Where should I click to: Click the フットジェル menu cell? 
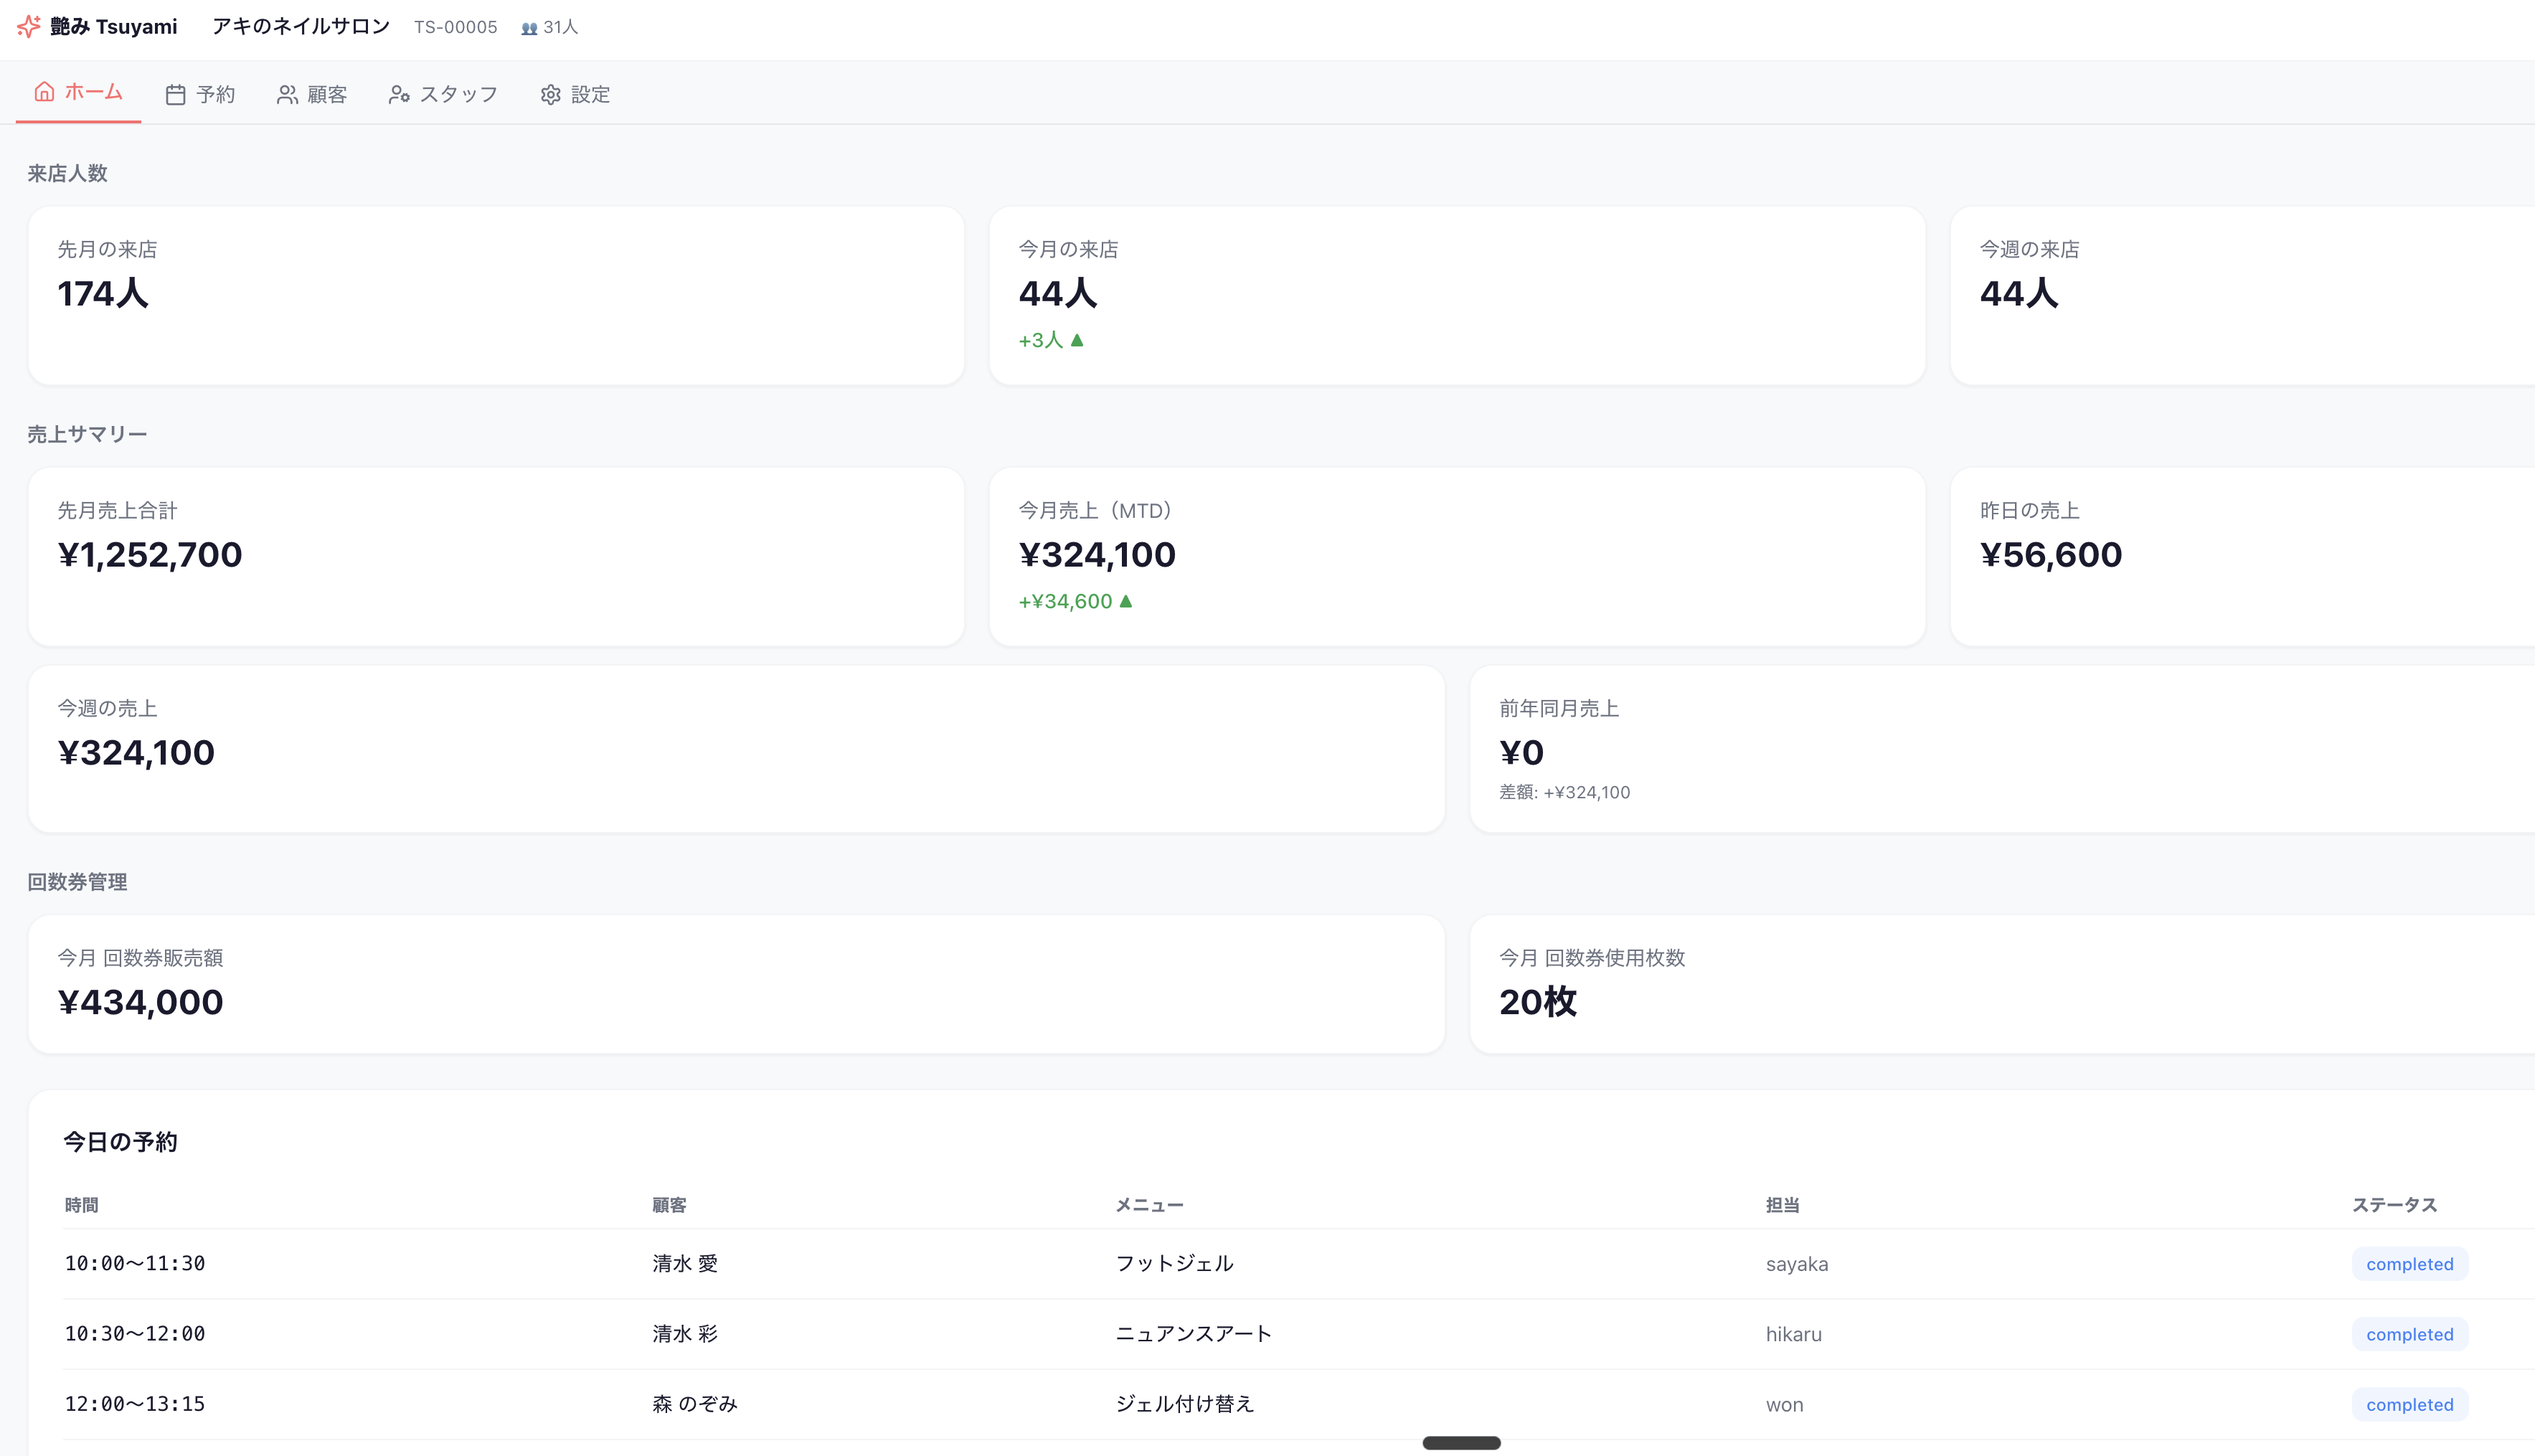pos(1175,1264)
